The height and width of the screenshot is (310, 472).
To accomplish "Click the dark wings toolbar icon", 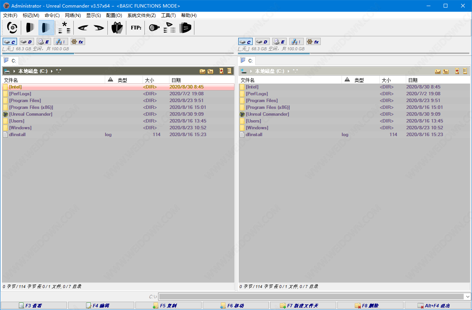I will pyautogui.click(x=117, y=28).
